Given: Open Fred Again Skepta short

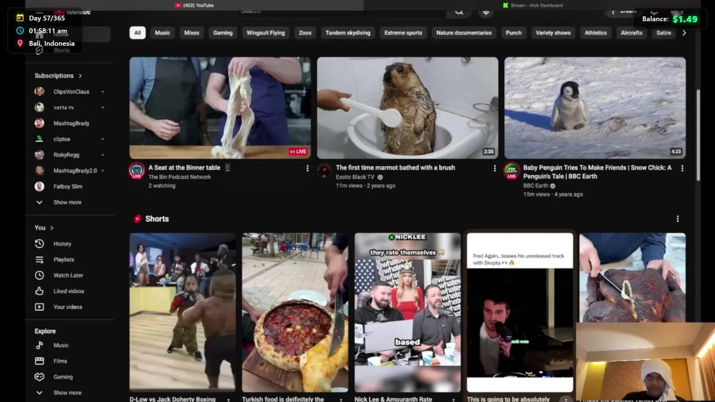Looking at the screenshot, I should tap(520, 312).
